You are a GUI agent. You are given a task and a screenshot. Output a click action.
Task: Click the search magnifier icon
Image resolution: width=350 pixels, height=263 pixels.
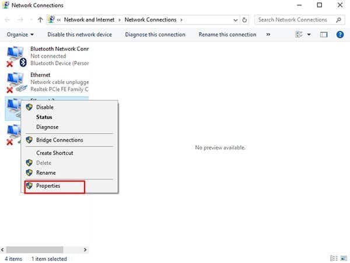(338, 20)
